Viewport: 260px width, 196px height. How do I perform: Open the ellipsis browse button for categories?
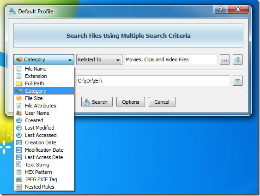(225, 59)
